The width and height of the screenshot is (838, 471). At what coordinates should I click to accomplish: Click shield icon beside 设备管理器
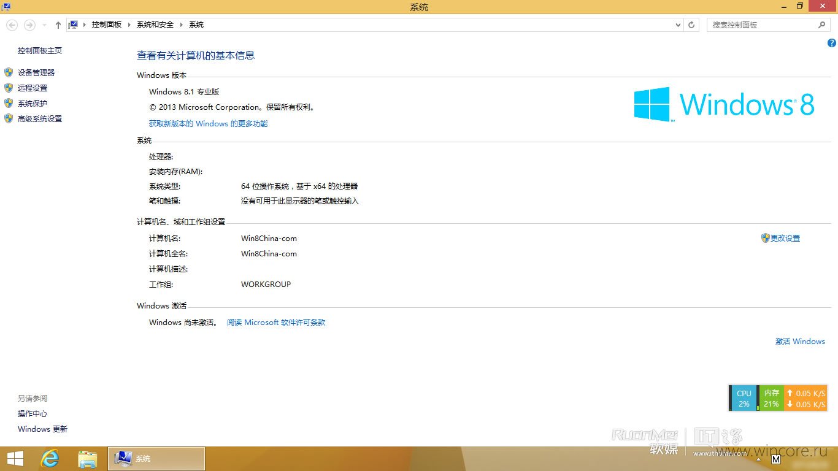9,72
